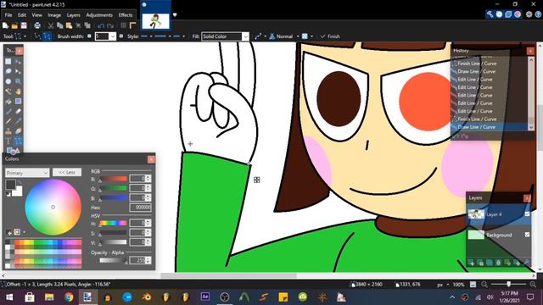Open the Primary color selector dropdown
This screenshot has width=543, height=305.
(x=27, y=173)
